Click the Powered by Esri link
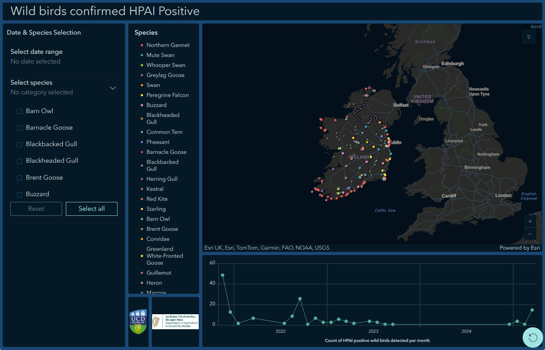 (x=519, y=248)
